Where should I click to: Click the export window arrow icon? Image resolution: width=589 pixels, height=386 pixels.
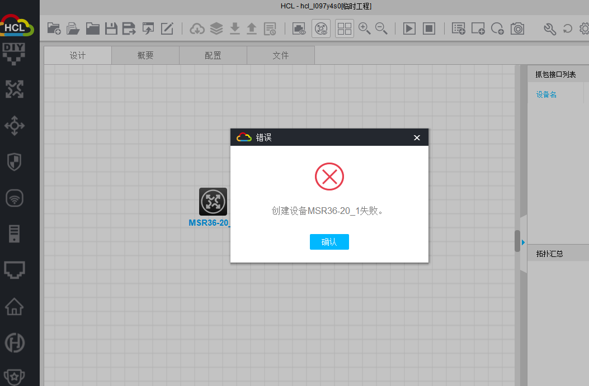click(x=148, y=28)
